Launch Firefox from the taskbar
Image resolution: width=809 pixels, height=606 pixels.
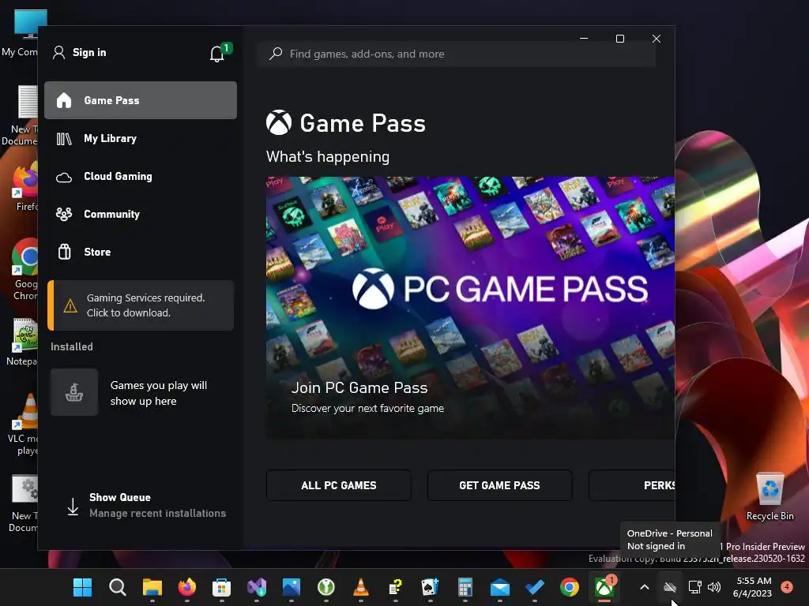coord(186,587)
